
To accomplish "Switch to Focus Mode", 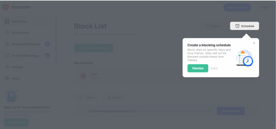I will point(20,33).
